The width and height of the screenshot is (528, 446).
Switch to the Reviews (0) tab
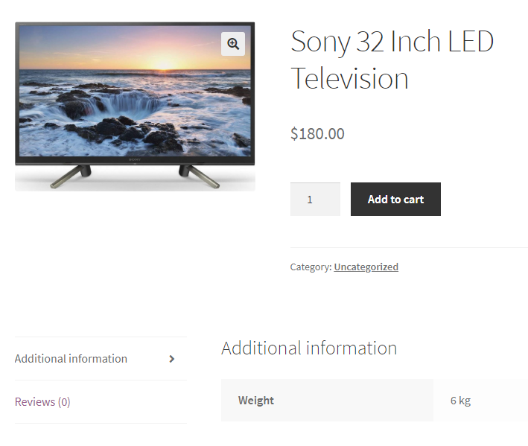[x=42, y=402]
